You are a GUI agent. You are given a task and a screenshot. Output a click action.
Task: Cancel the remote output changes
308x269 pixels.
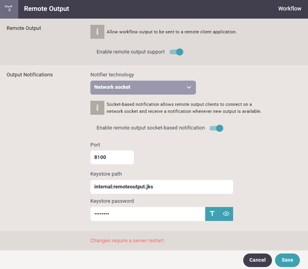pyautogui.click(x=257, y=260)
